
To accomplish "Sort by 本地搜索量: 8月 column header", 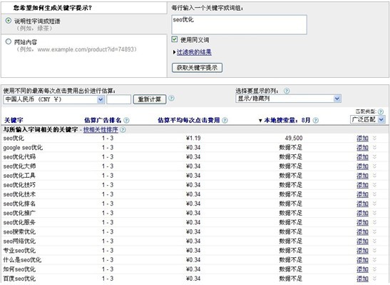I will coord(287,120).
